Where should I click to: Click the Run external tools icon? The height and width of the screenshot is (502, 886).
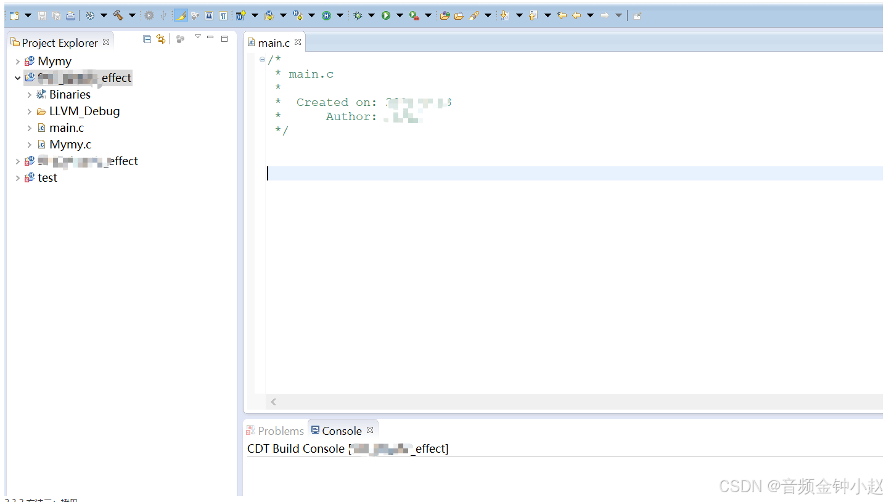pyautogui.click(x=414, y=15)
